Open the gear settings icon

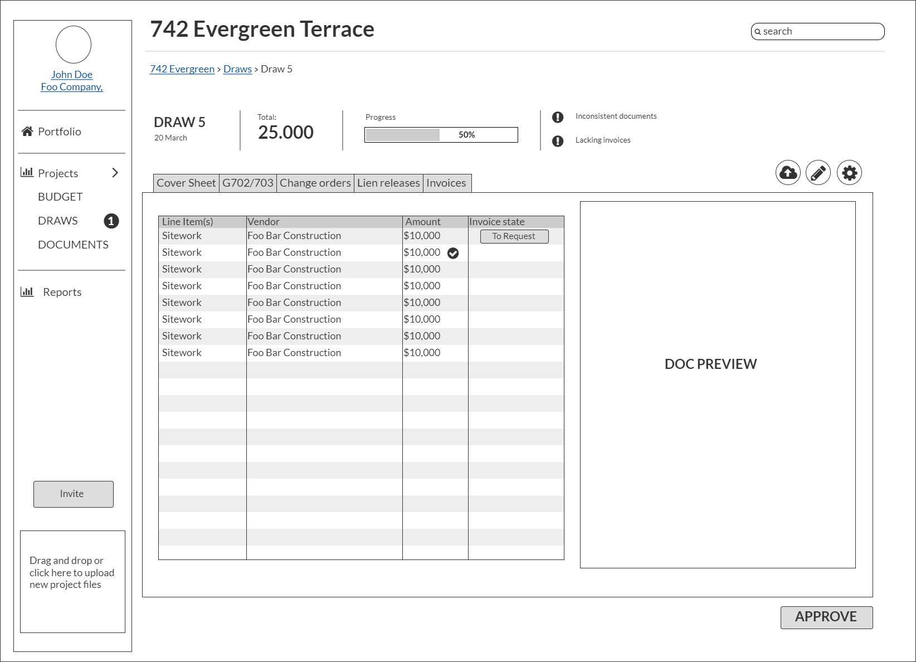pyautogui.click(x=849, y=173)
